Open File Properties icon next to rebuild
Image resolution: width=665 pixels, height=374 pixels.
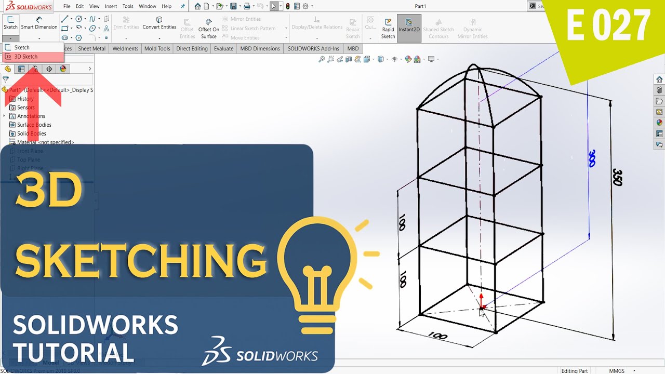297,6
